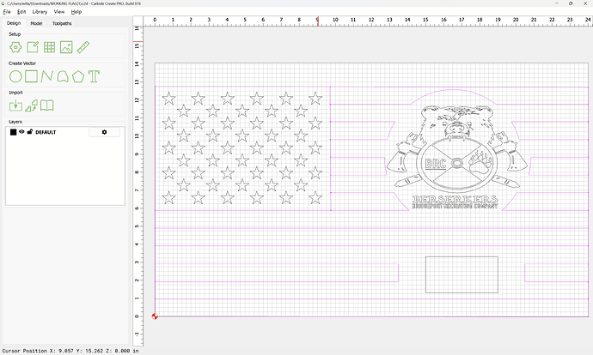Screen dimensions: 593x355
Task: Open the Help menu
Action: 76,12
